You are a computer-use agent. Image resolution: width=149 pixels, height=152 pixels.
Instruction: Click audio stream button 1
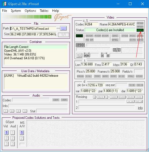click(6, 111)
